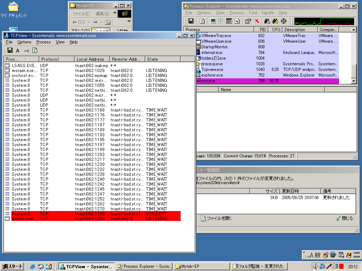Toggle Resolve Addresses 'A' button in TCPView

coord(18,50)
